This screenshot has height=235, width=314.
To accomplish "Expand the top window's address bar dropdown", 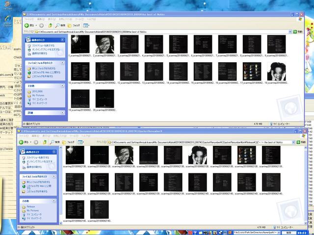I will (290, 31).
